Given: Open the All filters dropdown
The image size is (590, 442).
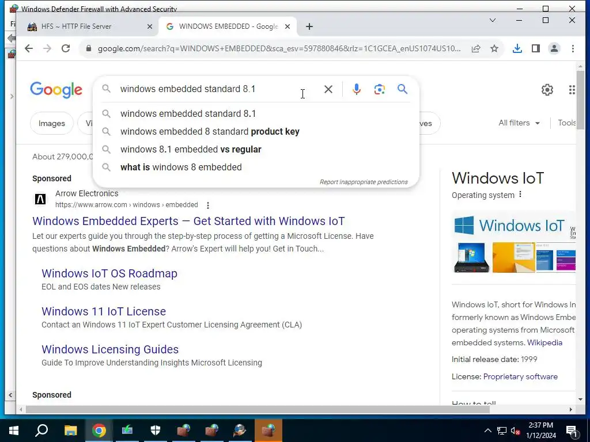Looking at the screenshot, I should 519,123.
